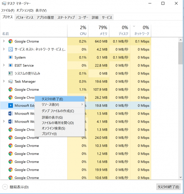Click the gear icon of サービス ホスト row
Viewport: 184px width, 194px height.
pos(10,49)
